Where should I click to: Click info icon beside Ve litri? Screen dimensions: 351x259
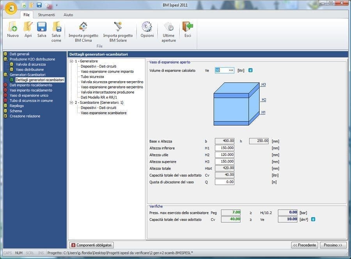point(250,70)
